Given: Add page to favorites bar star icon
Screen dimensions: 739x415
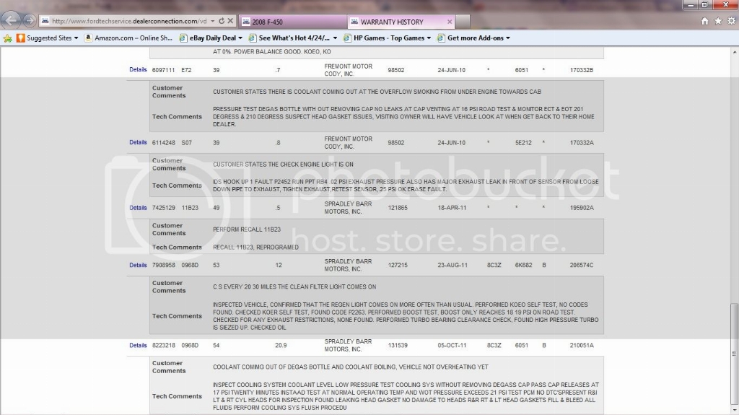Looking at the screenshot, I should tap(7, 38).
